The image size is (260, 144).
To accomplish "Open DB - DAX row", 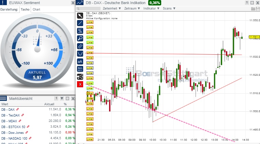I will (x=37, y=109).
